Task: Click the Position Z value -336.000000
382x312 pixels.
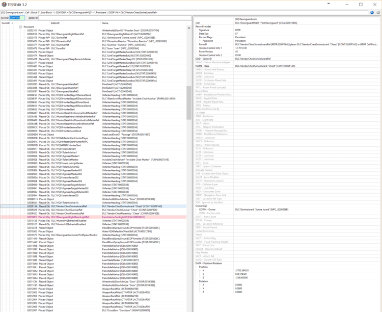Action: (241, 278)
